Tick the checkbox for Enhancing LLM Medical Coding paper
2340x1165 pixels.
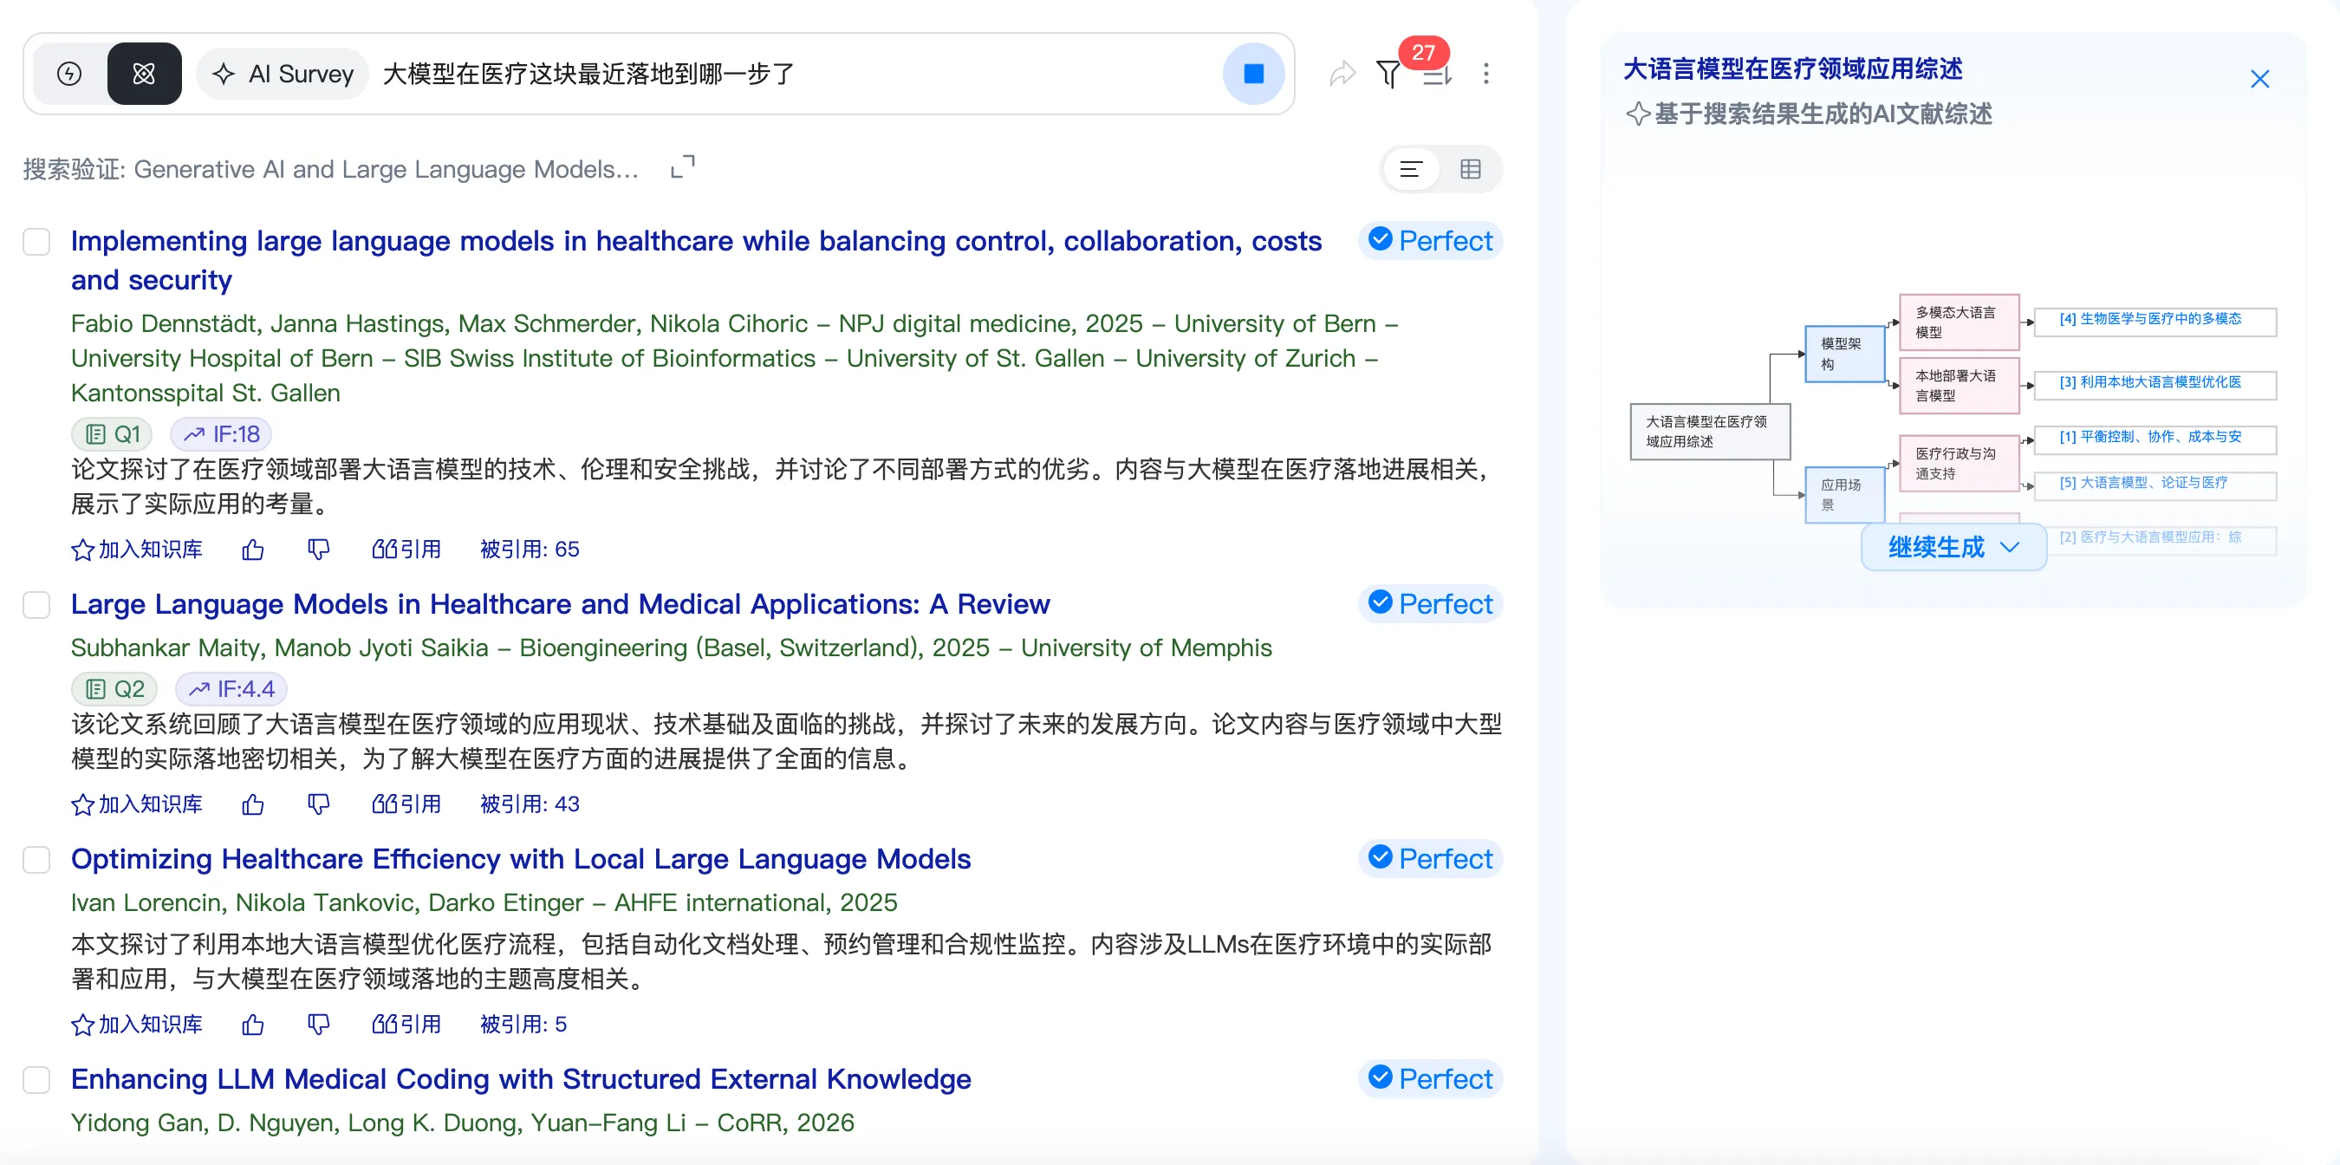(36, 1079)
